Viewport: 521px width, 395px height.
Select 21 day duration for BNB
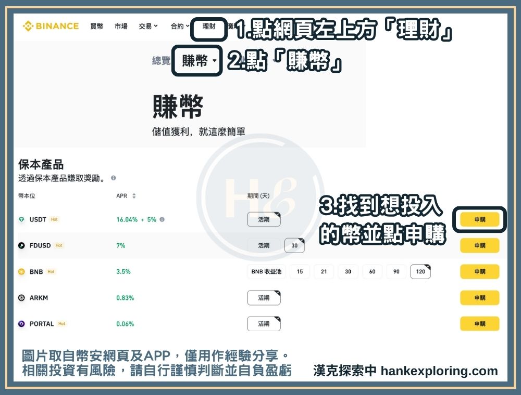(324, 271)
